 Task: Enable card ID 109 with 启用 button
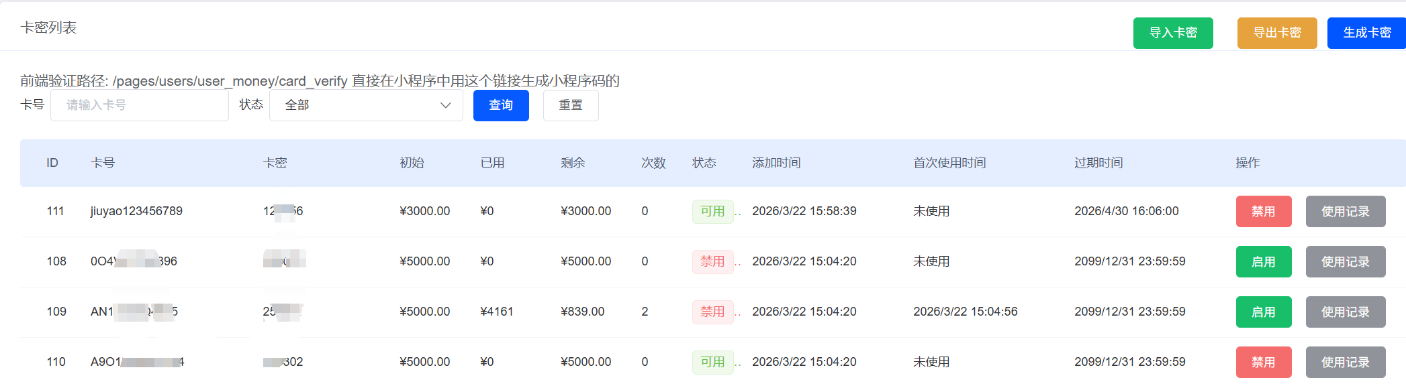[1264, 312]
